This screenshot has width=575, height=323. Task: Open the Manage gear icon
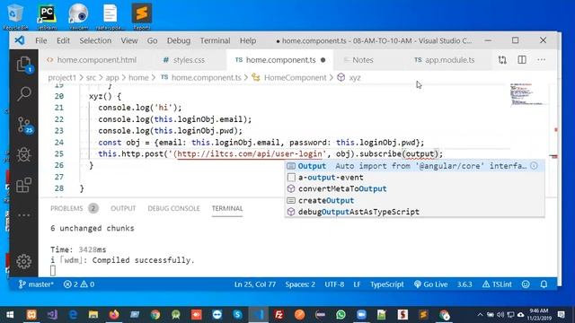pos(24,261)
